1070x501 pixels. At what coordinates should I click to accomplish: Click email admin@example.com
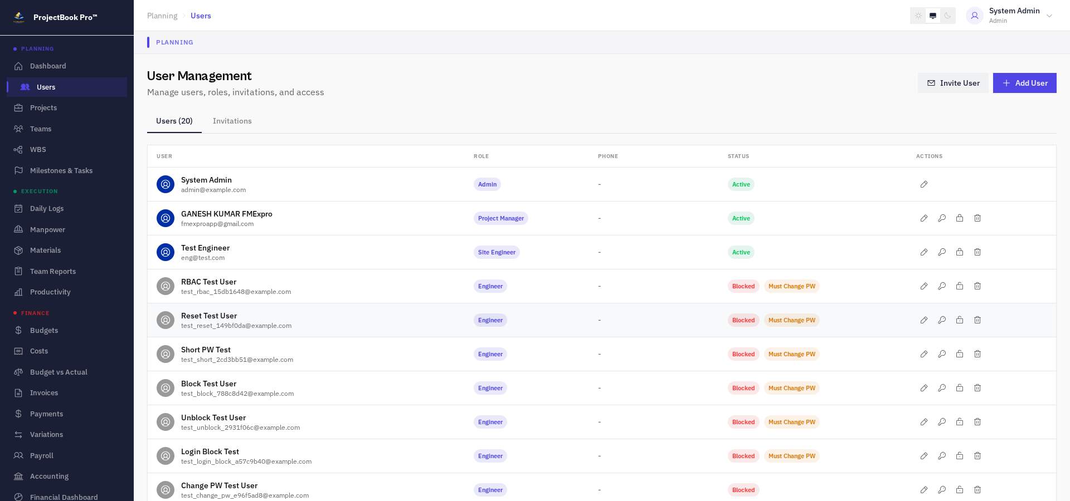tap(213, 190)
